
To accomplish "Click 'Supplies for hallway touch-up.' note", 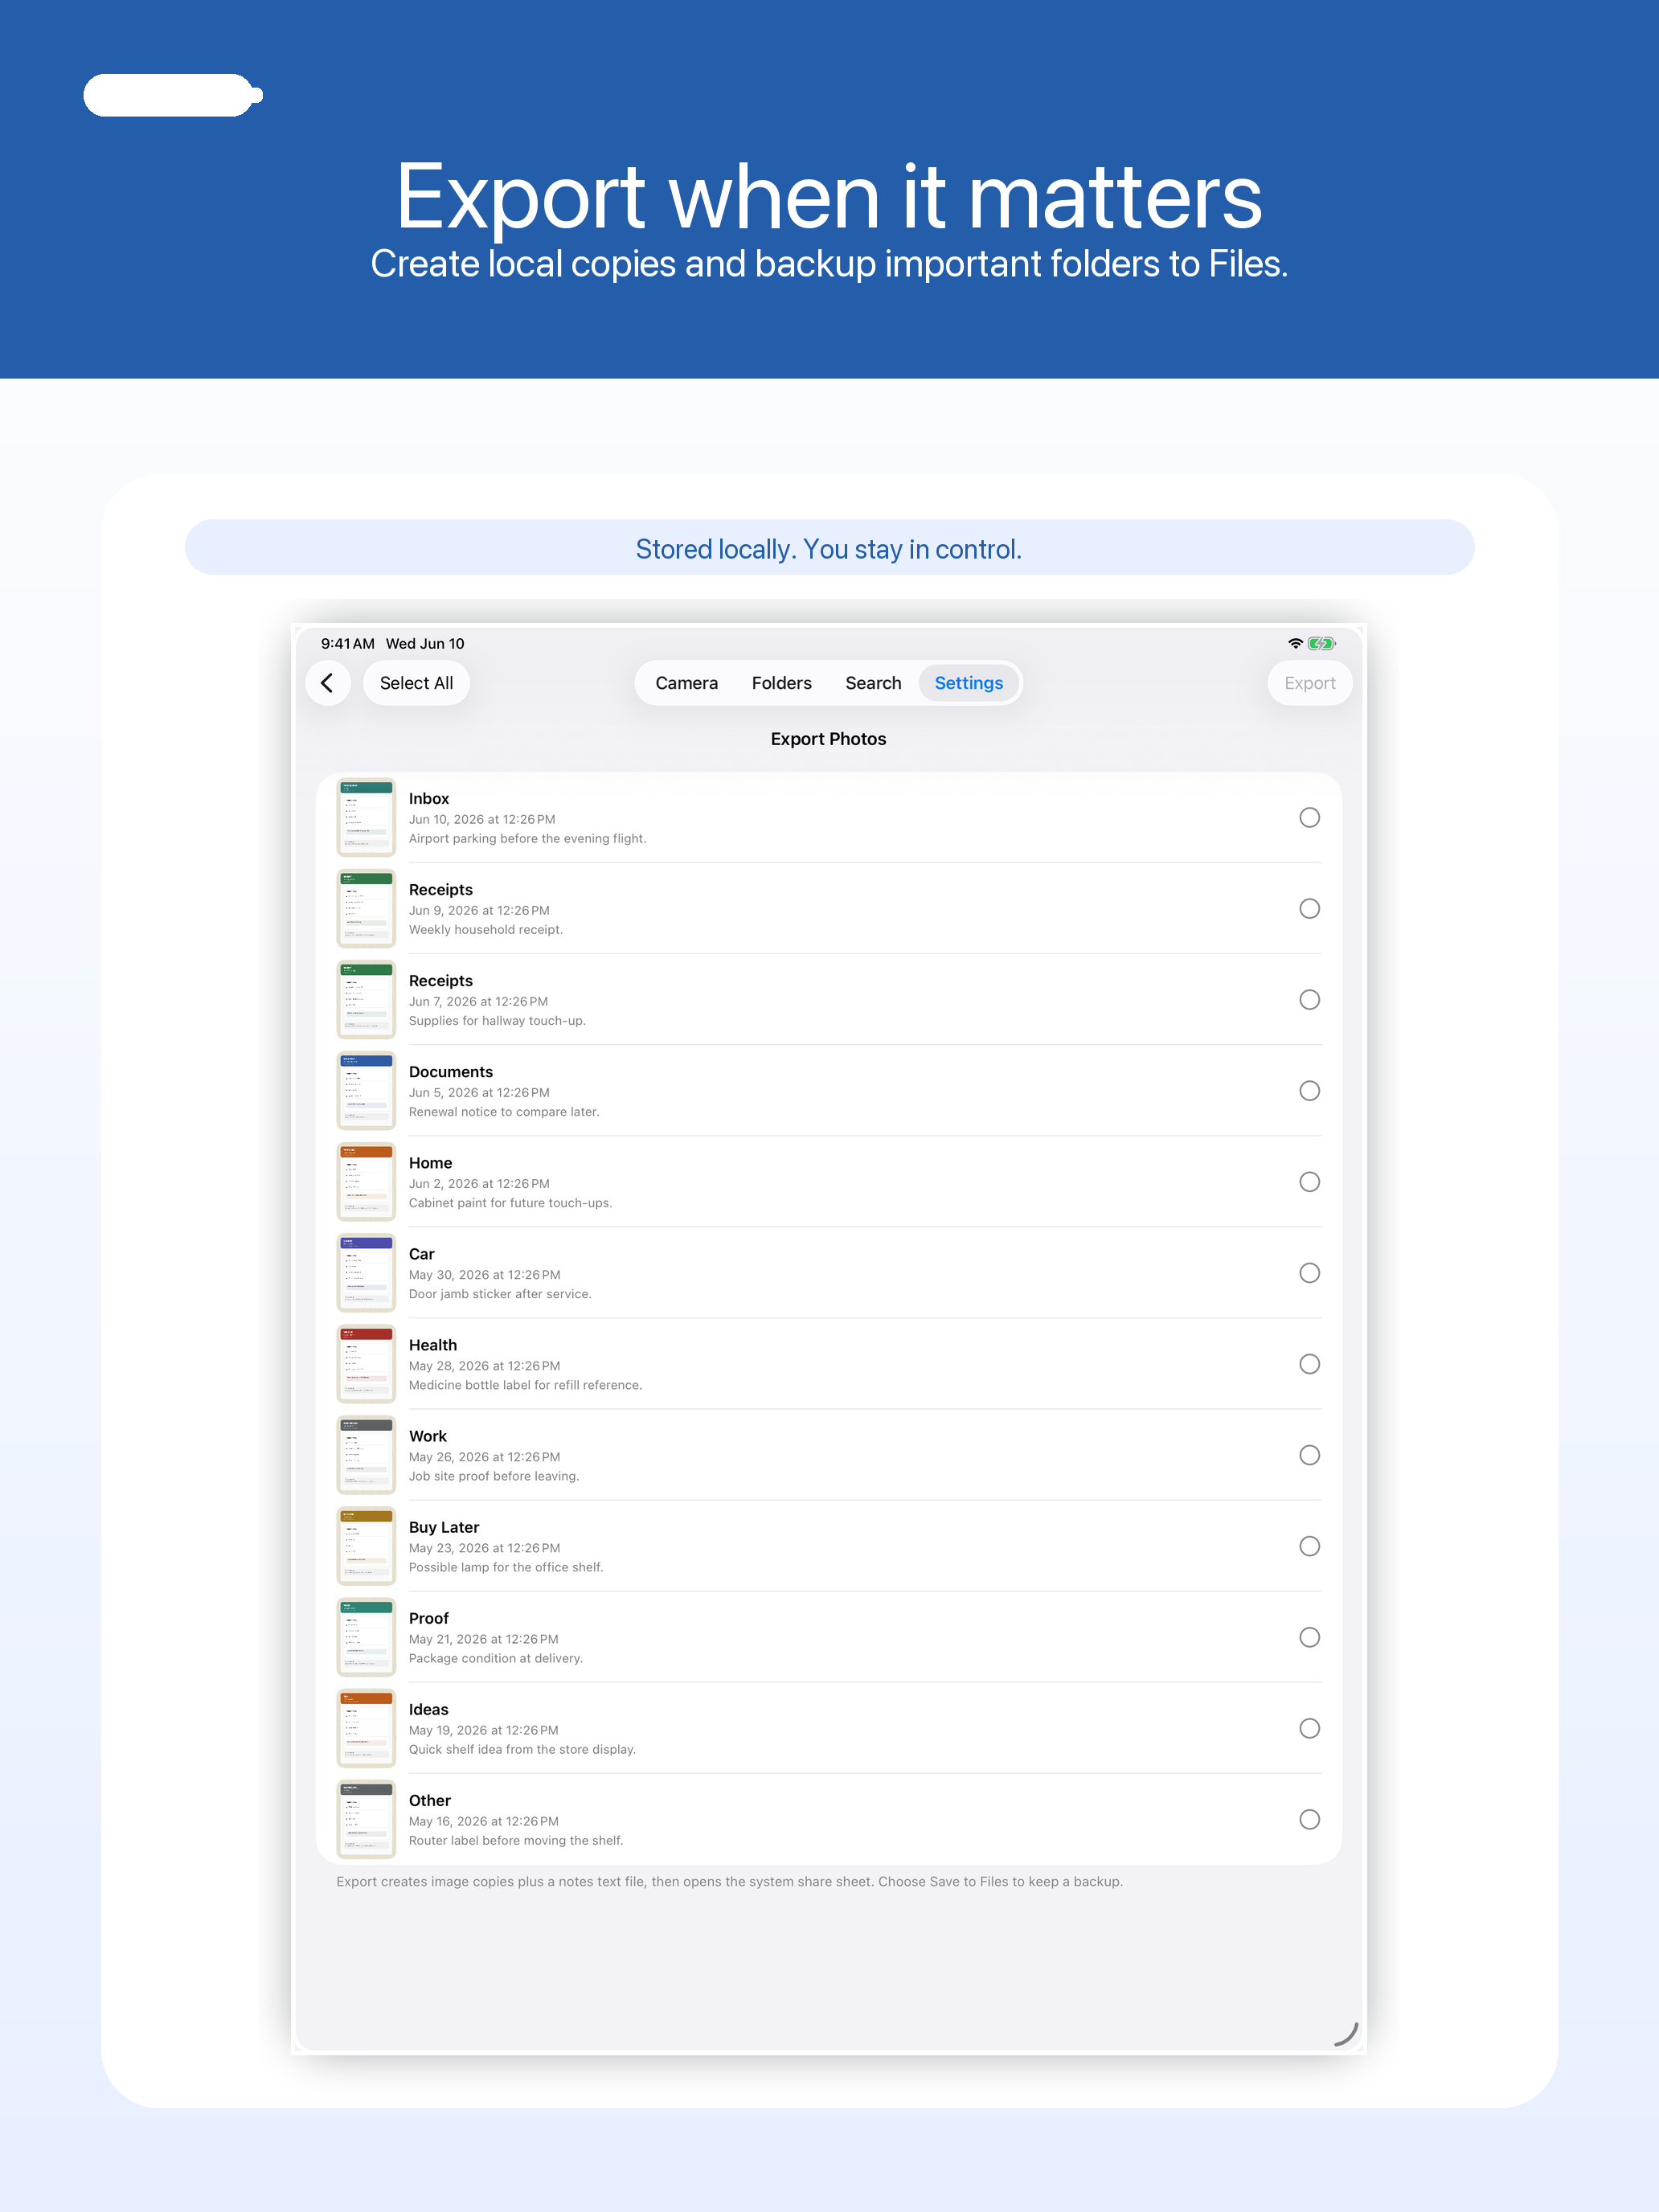I will (497, 1020).
